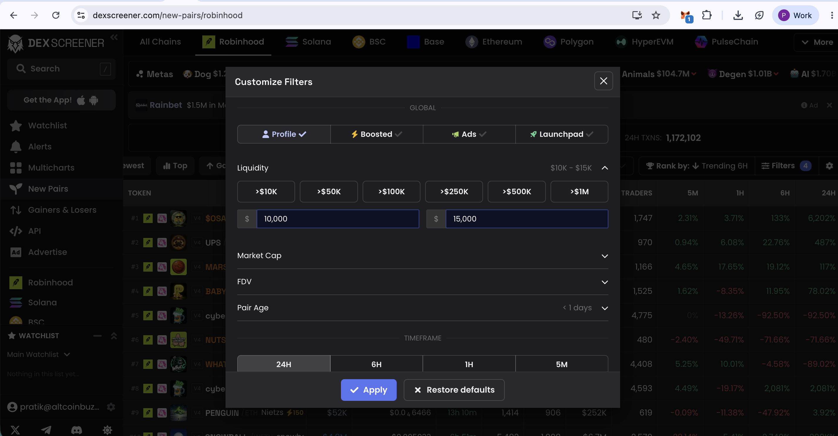838x436 pixels.
Task: Open the X (Twitter) link icon
Action: point(15,430)
